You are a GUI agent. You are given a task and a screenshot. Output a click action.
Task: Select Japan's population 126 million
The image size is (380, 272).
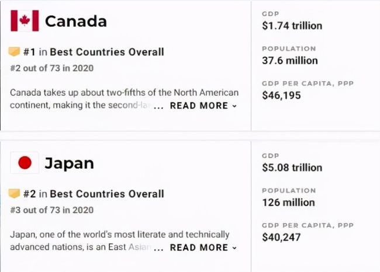(289, 203)
